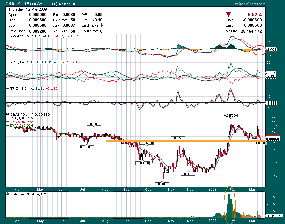The height and width of the screenshot is (224, 285).
Task: Click the 0.001700 price low label
Action: pos(188,174)
